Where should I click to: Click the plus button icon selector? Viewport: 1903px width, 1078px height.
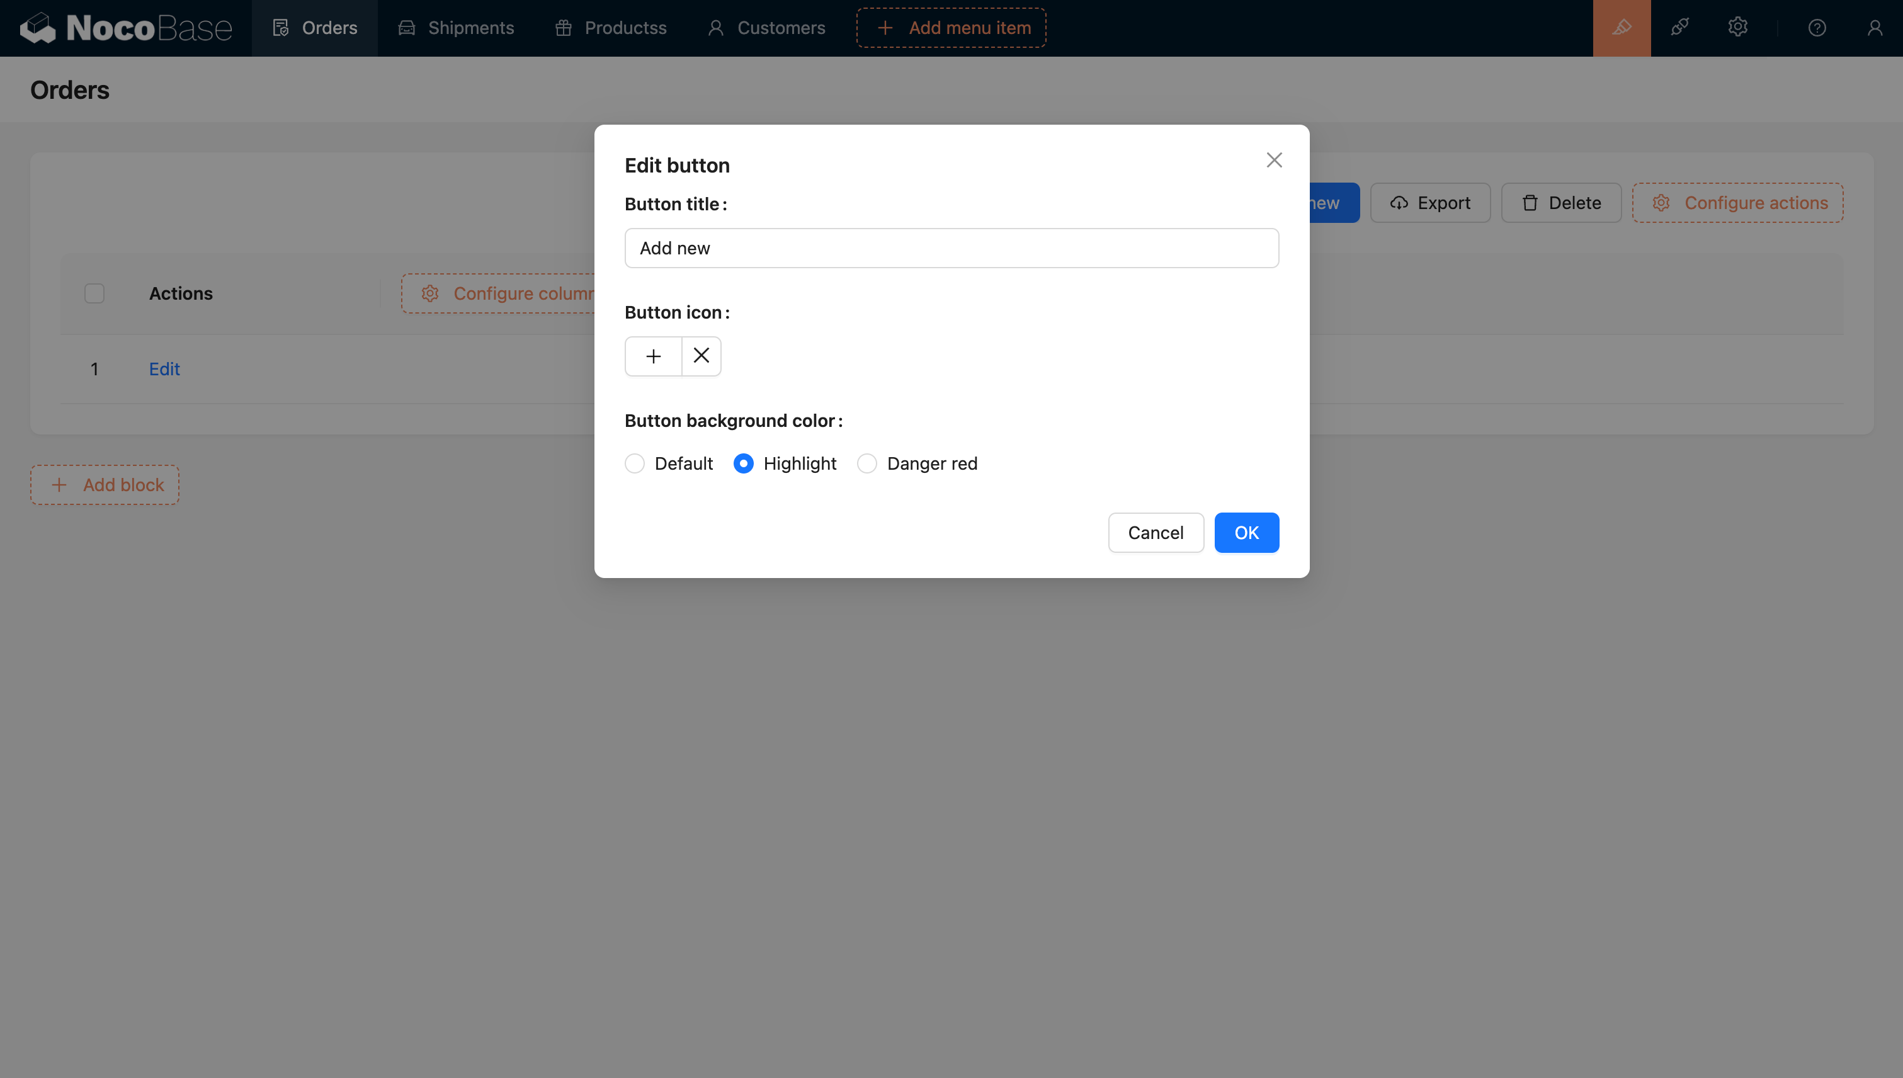pos(653,356)
